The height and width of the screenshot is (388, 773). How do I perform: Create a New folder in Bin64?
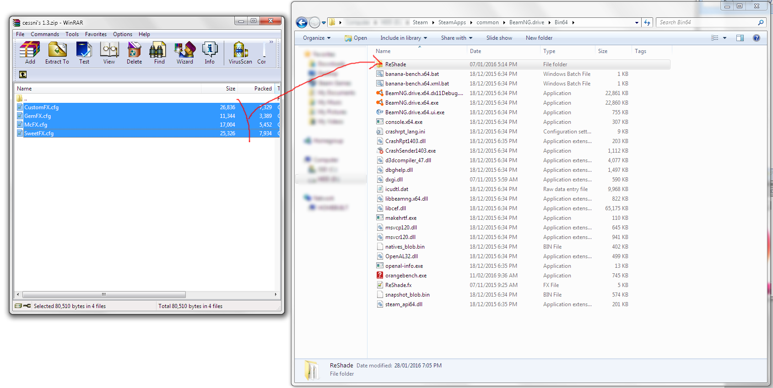pos(539,38)
